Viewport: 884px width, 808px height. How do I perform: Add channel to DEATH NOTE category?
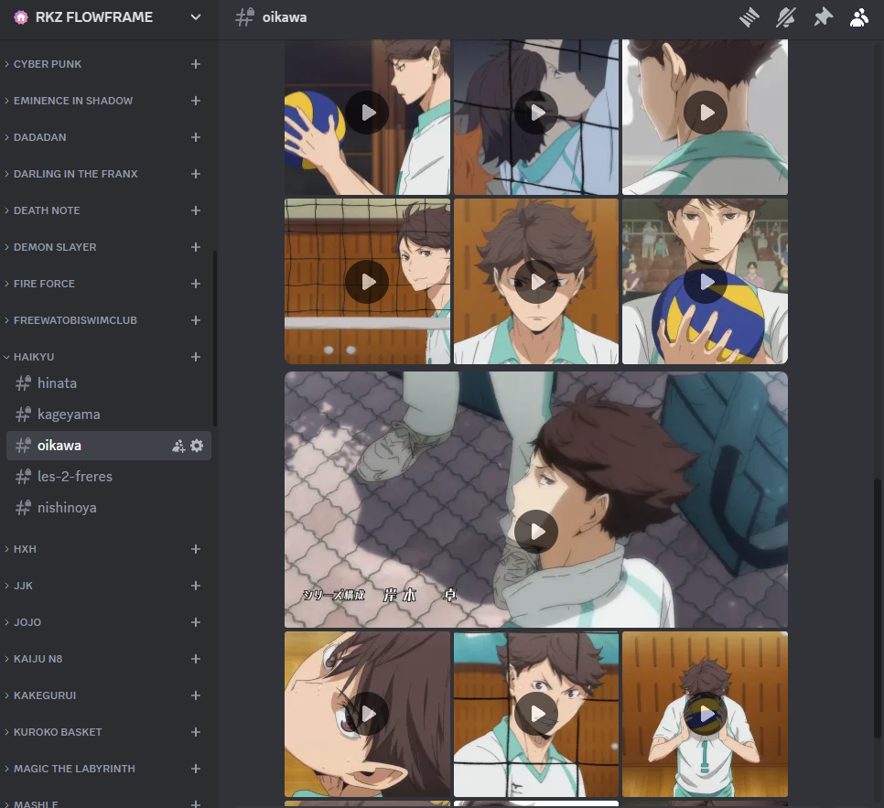coord(196,210)
